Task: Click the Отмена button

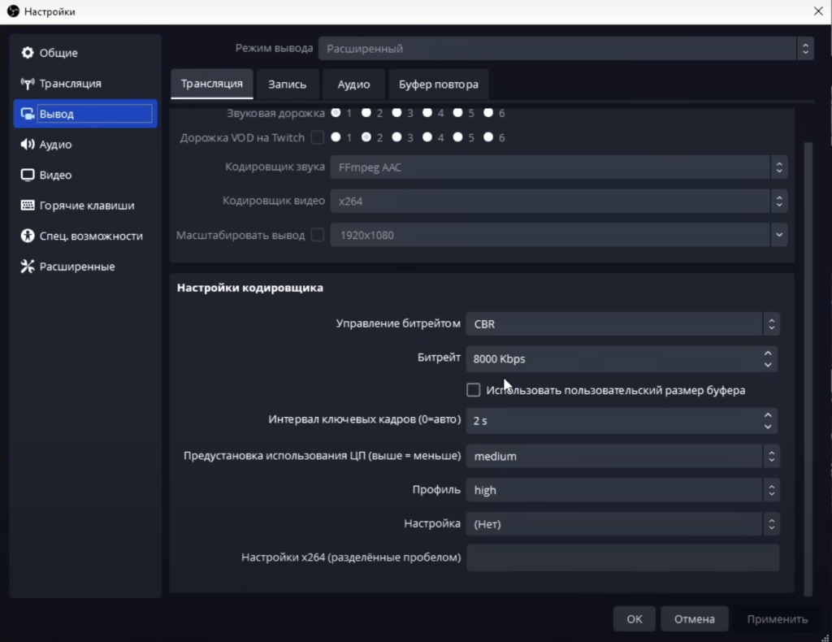Action: (694, 618)
